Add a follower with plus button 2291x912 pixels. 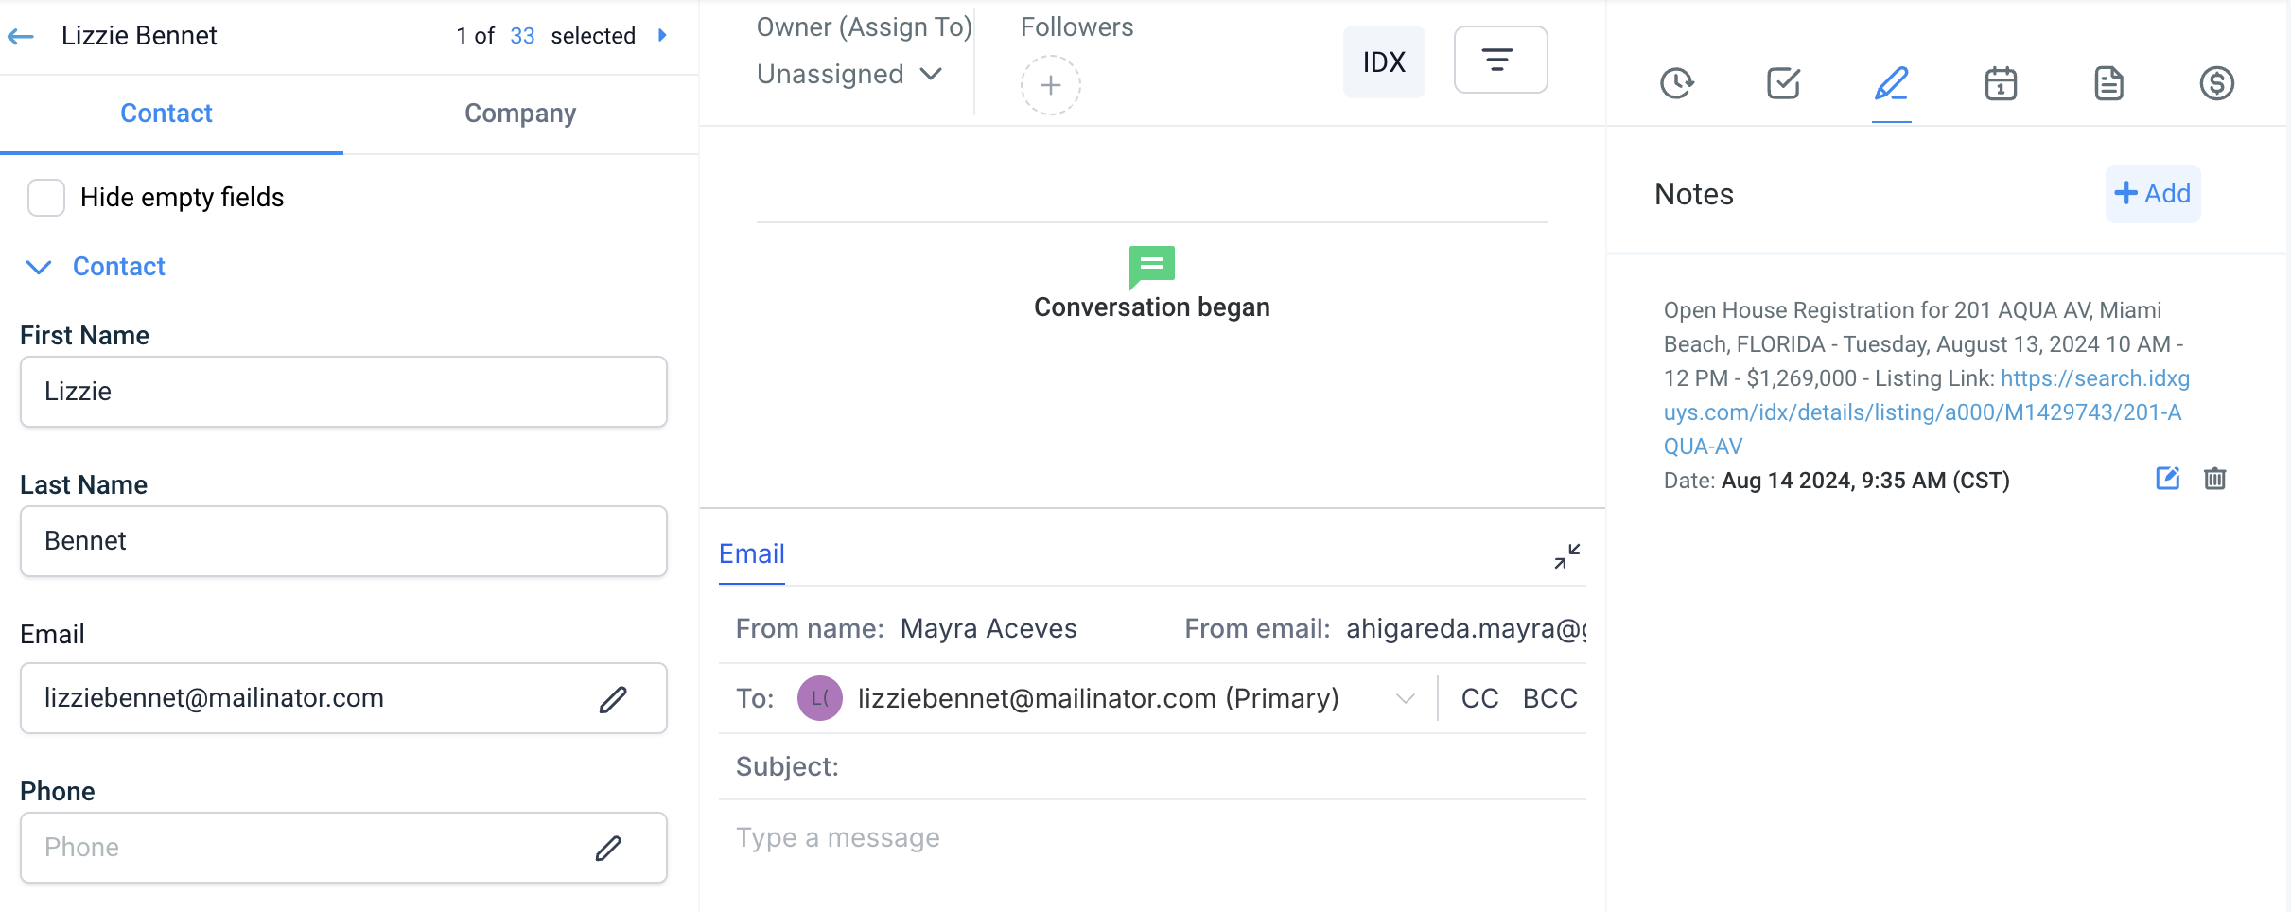point(1050,86)
